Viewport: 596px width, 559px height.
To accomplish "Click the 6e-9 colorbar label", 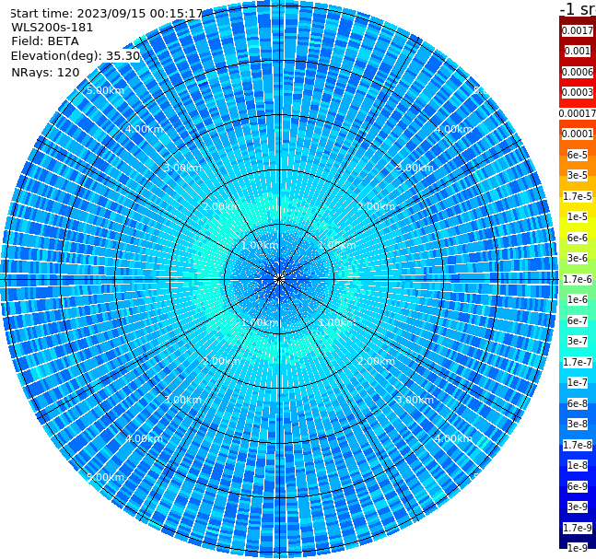I will point(578,486).
